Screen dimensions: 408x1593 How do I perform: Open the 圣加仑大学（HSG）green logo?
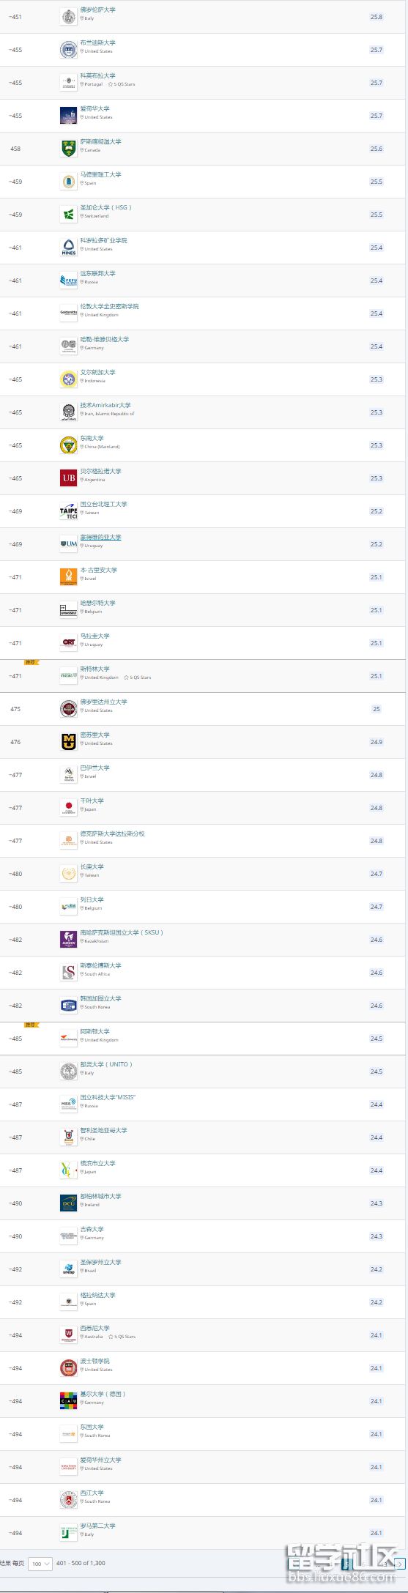(69, 215)
